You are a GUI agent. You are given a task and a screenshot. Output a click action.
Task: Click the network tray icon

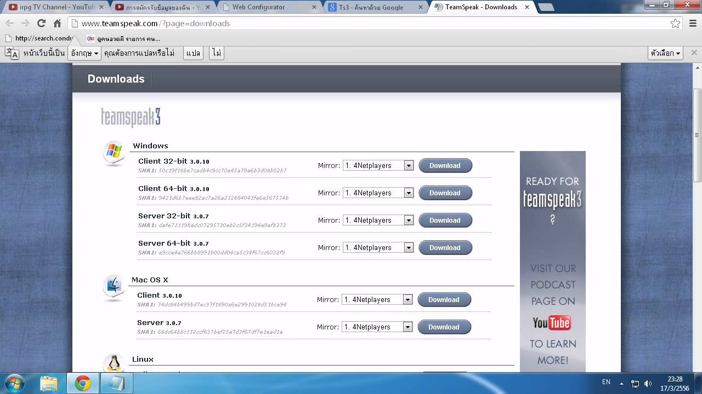(x=635, y=384)
